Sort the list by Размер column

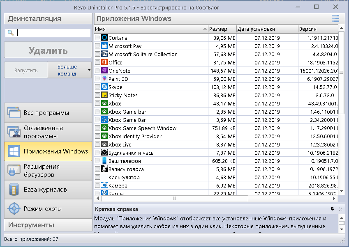[x=222, y=29]
